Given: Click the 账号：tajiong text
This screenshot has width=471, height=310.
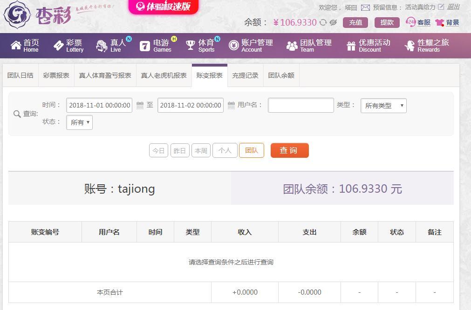Looking at the screenshot, I should 119,189.
